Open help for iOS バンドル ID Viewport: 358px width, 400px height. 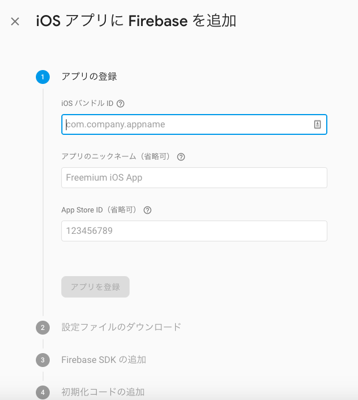[120, 104]
